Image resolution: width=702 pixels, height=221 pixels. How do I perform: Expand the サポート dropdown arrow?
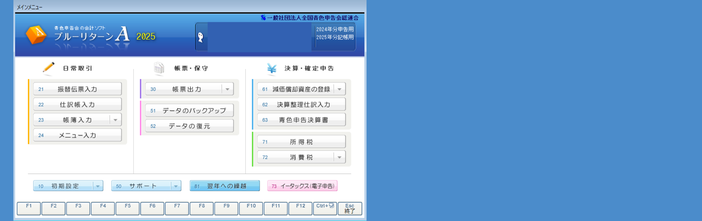pyautogui.click(x=176, y=186)
